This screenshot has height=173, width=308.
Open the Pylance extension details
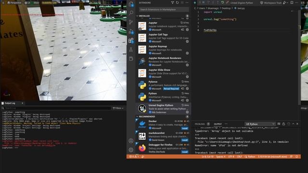[x=163, y=85]
